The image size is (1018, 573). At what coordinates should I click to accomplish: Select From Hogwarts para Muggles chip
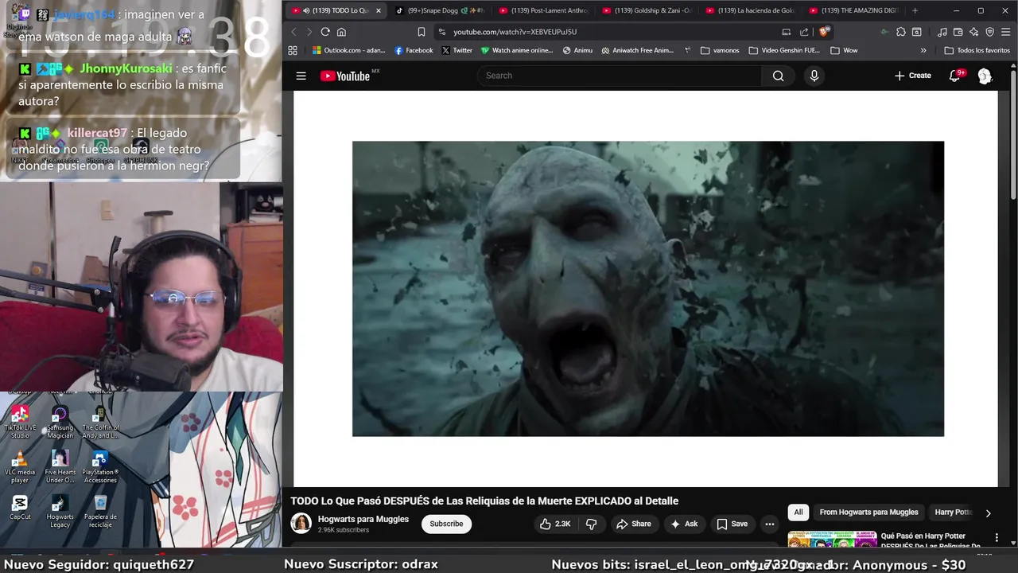pyautogui.click(x=868, y=513)
